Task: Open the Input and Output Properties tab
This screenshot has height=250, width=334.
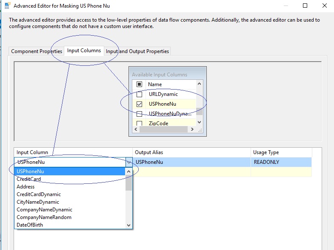Action: pos(137,51)
